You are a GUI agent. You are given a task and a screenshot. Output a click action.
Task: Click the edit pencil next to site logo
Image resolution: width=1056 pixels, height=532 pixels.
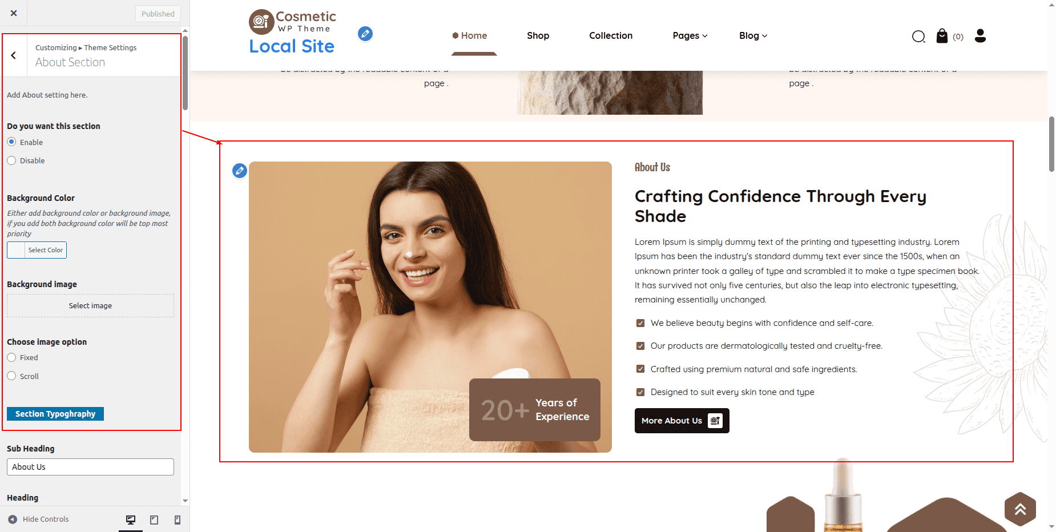tap(365, 34)
